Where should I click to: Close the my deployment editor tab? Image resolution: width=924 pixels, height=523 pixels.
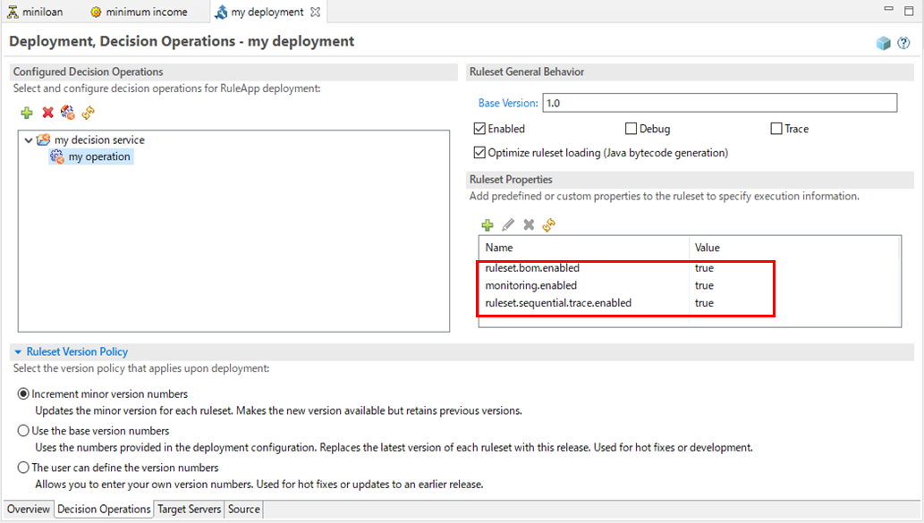(315, 12)
